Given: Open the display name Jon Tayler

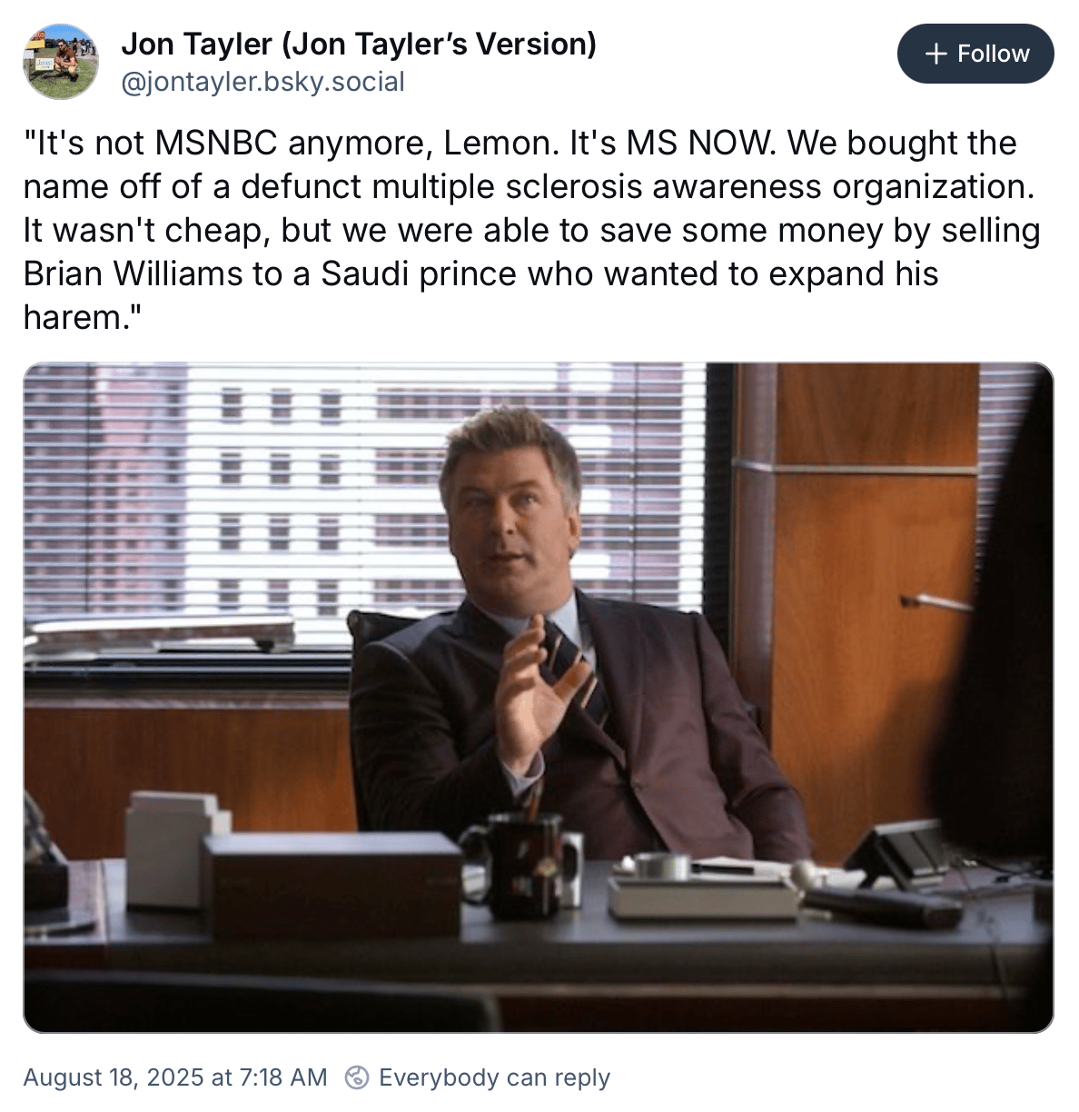Looking at the screenshot, I should [x=359, y=43].
